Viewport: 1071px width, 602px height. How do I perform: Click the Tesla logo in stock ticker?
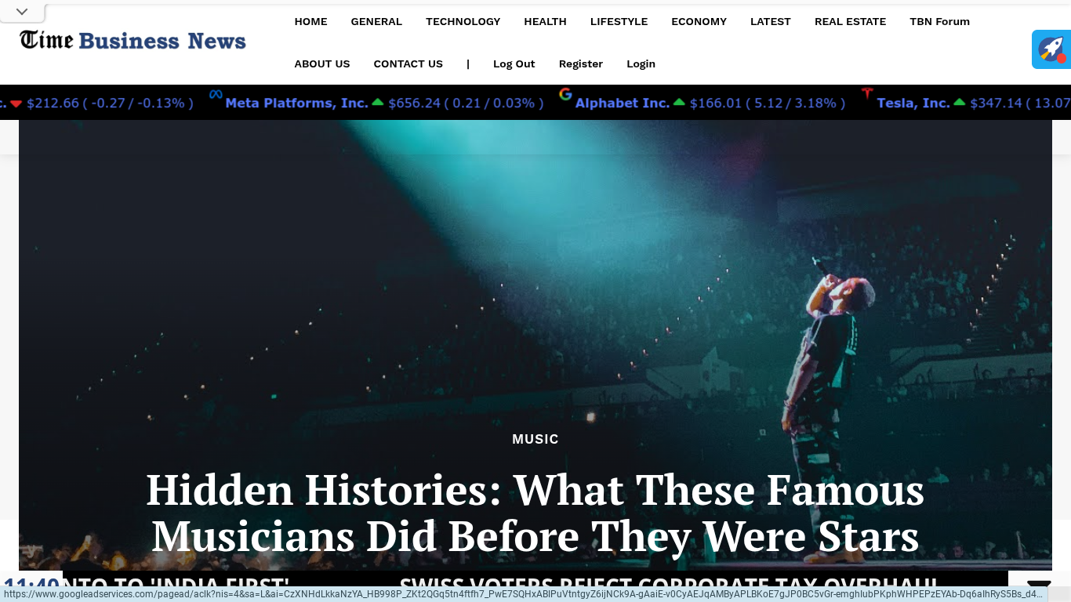click(867, 94)
